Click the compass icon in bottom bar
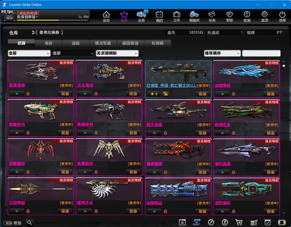Image resolution: width=291 pixels, height=227 pixels. pos(211,222)
